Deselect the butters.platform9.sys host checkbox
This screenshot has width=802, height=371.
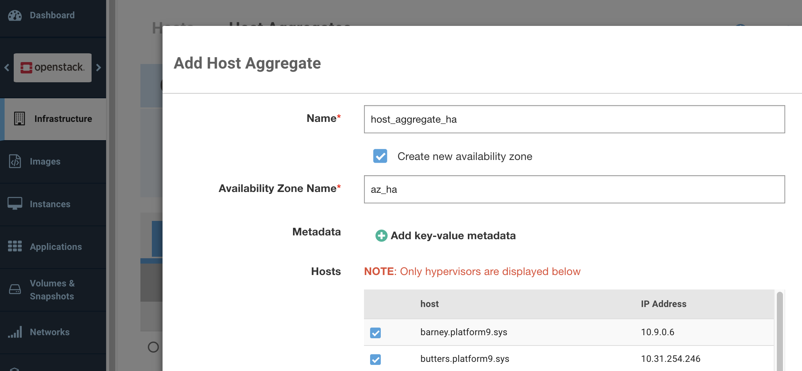(375, 359)
